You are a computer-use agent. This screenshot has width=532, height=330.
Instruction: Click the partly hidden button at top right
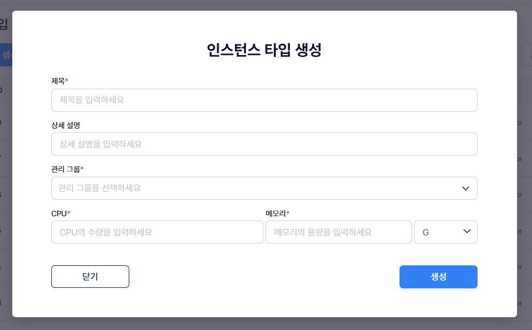coord(526,55)
